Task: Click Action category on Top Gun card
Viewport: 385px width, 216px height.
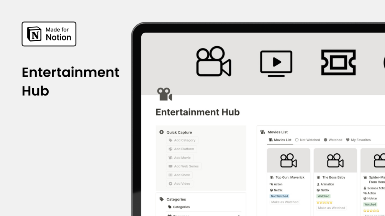Action: pyautogui.click(x=276, y=184)
